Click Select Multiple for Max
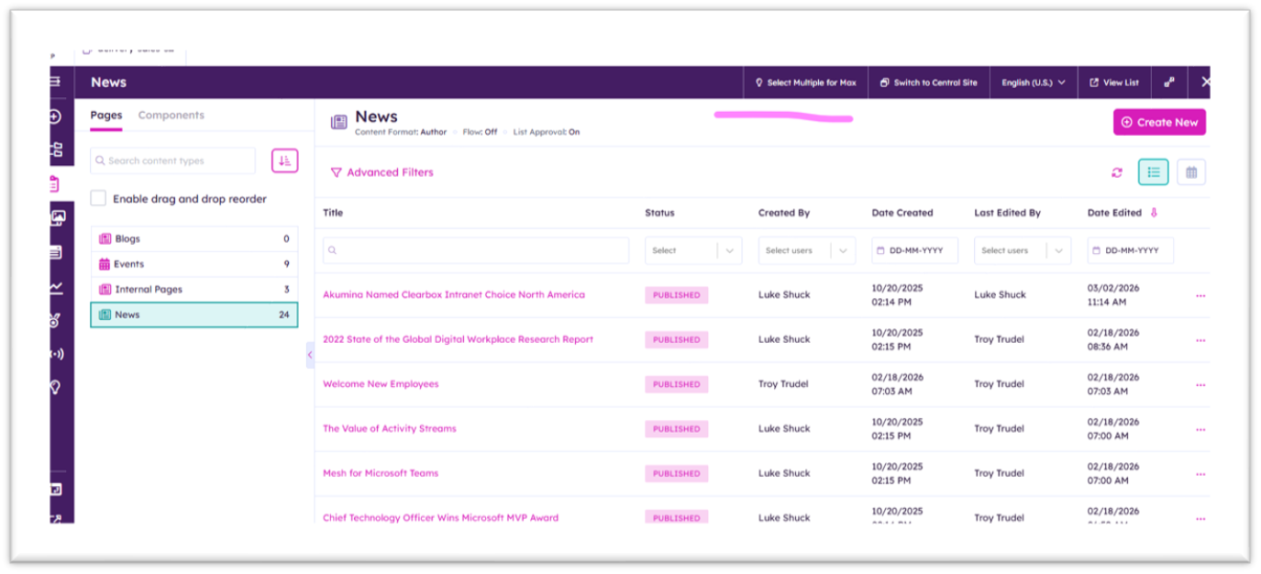Screen dimensions: 1261x574 [805, 83]
